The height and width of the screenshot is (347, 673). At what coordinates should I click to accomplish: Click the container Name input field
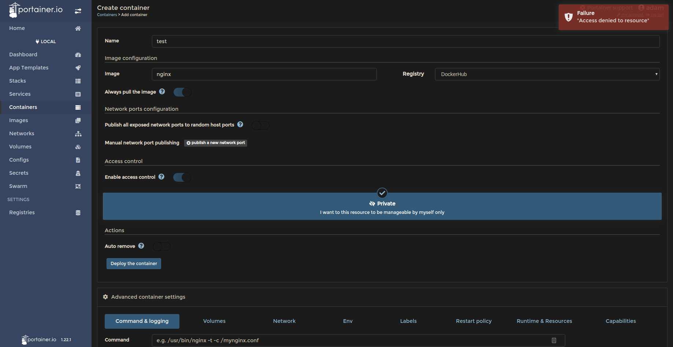pyautogui.click(x=405, y=41)
